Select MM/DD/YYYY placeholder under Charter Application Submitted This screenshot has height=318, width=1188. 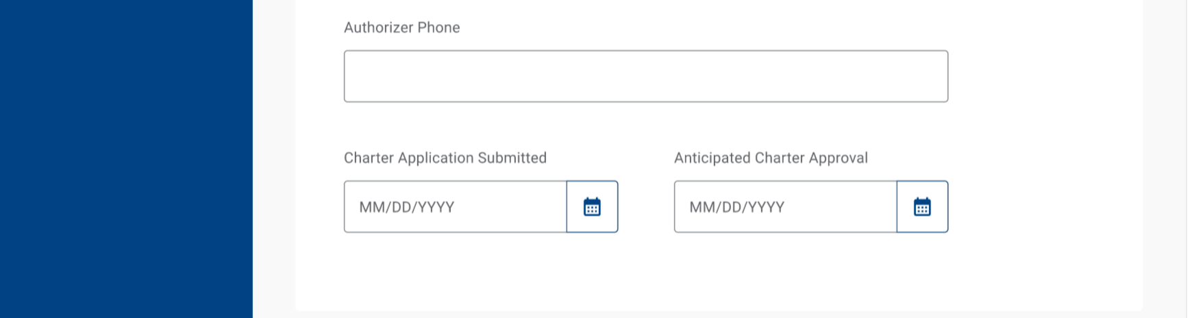tap(407, 207)
